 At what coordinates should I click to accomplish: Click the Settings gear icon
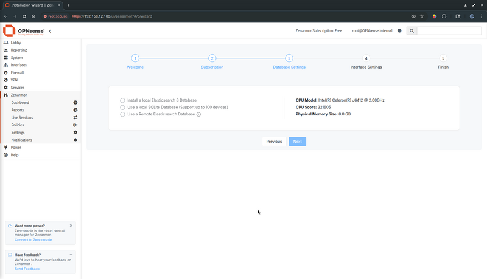coord(75,133)
